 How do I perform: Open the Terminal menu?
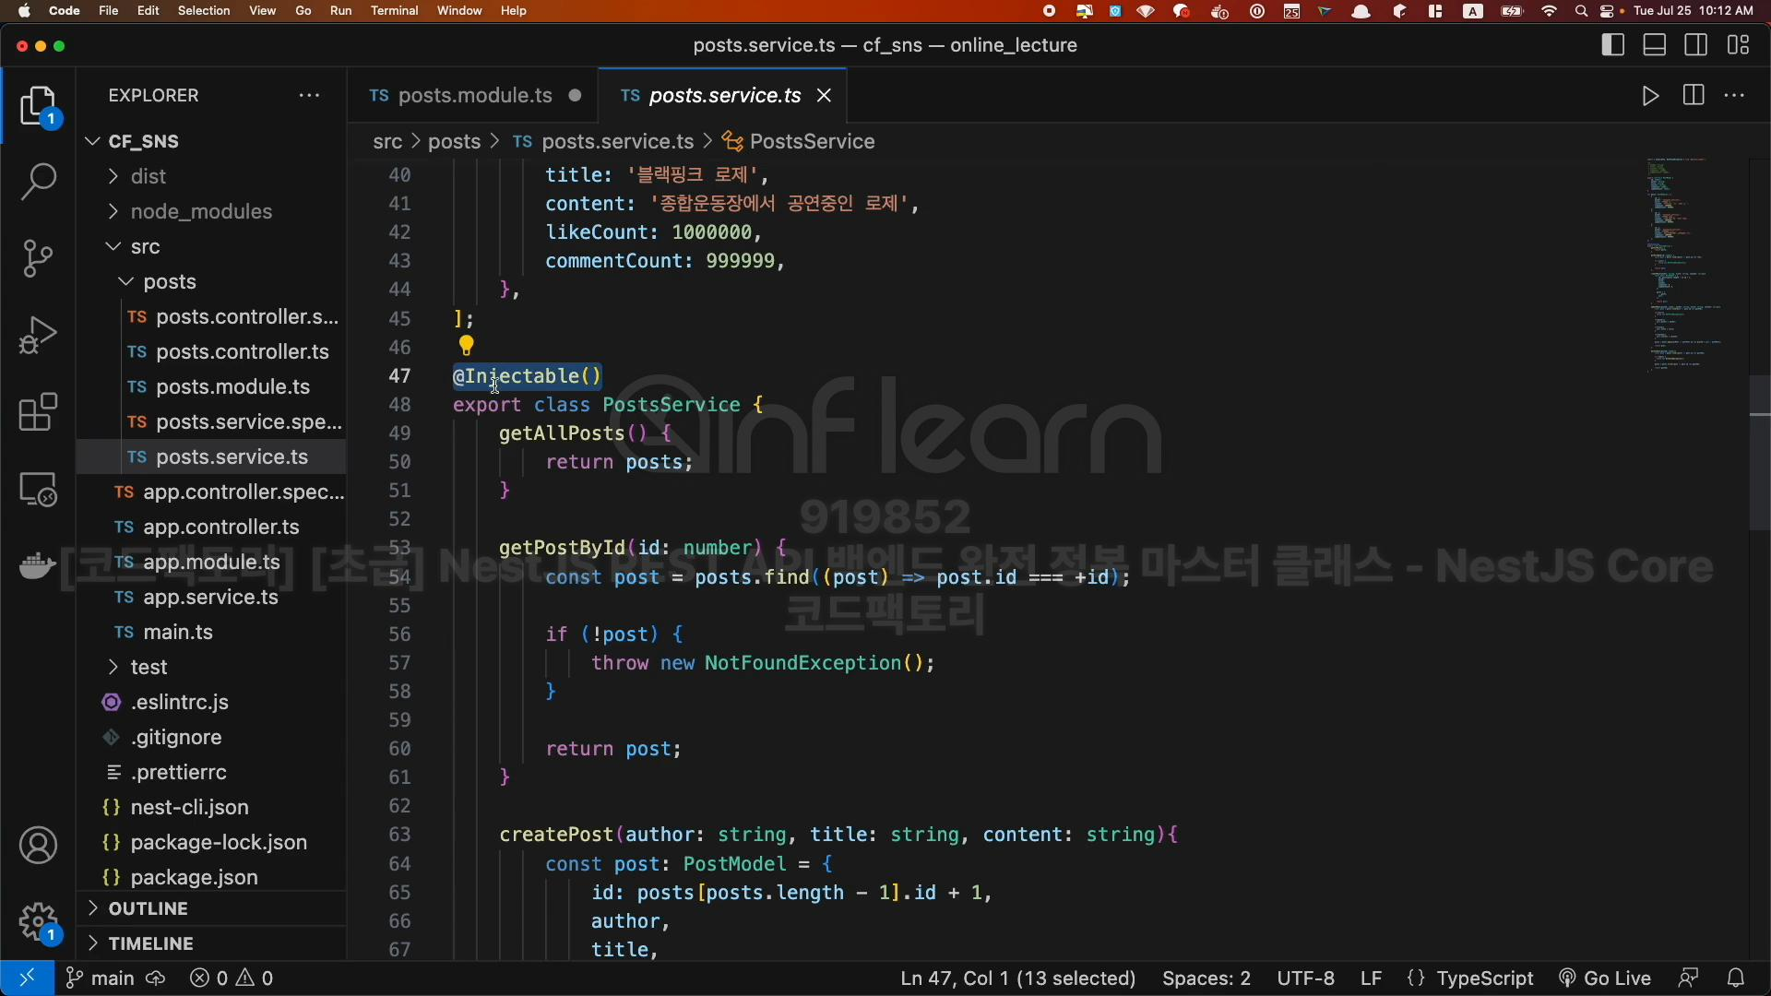pyautogui.click(x=394, y=11)
